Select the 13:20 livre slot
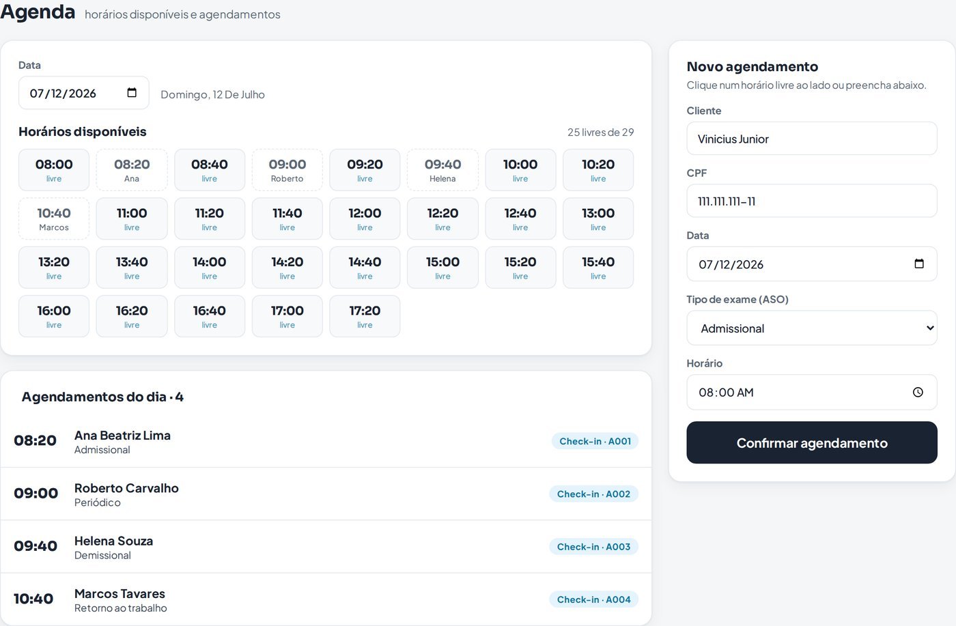 (x=54, y=268)
